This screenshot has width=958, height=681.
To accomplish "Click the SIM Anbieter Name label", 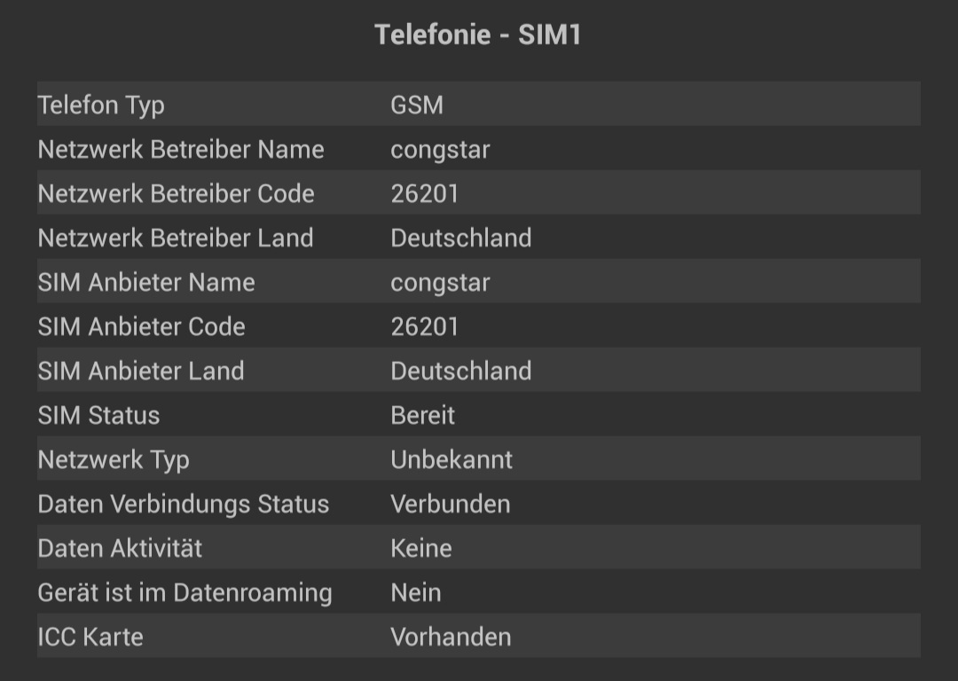I will click(146, 282).
